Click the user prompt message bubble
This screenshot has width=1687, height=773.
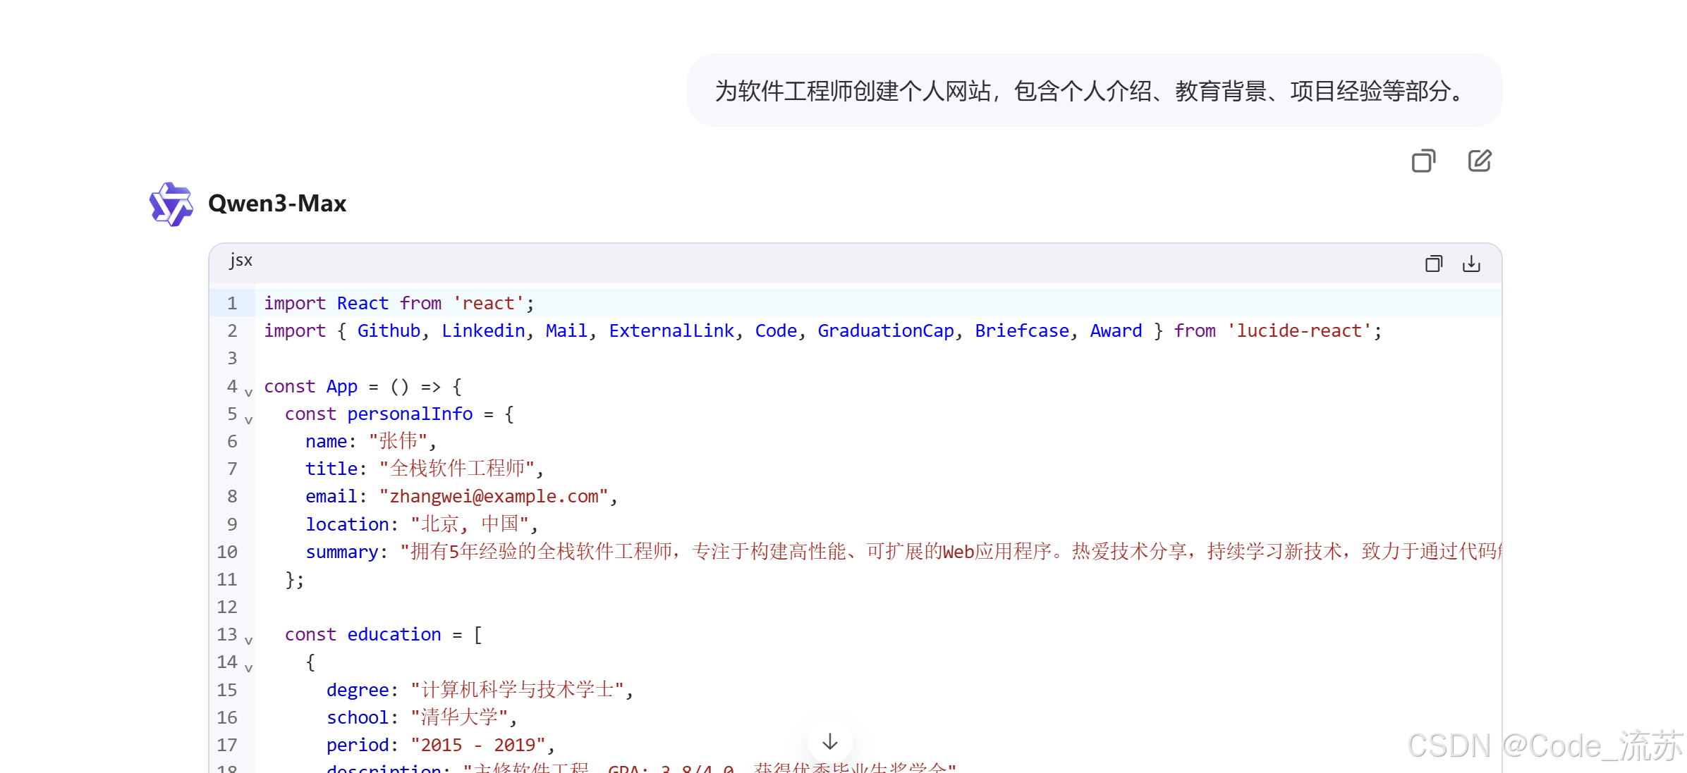1093,91
